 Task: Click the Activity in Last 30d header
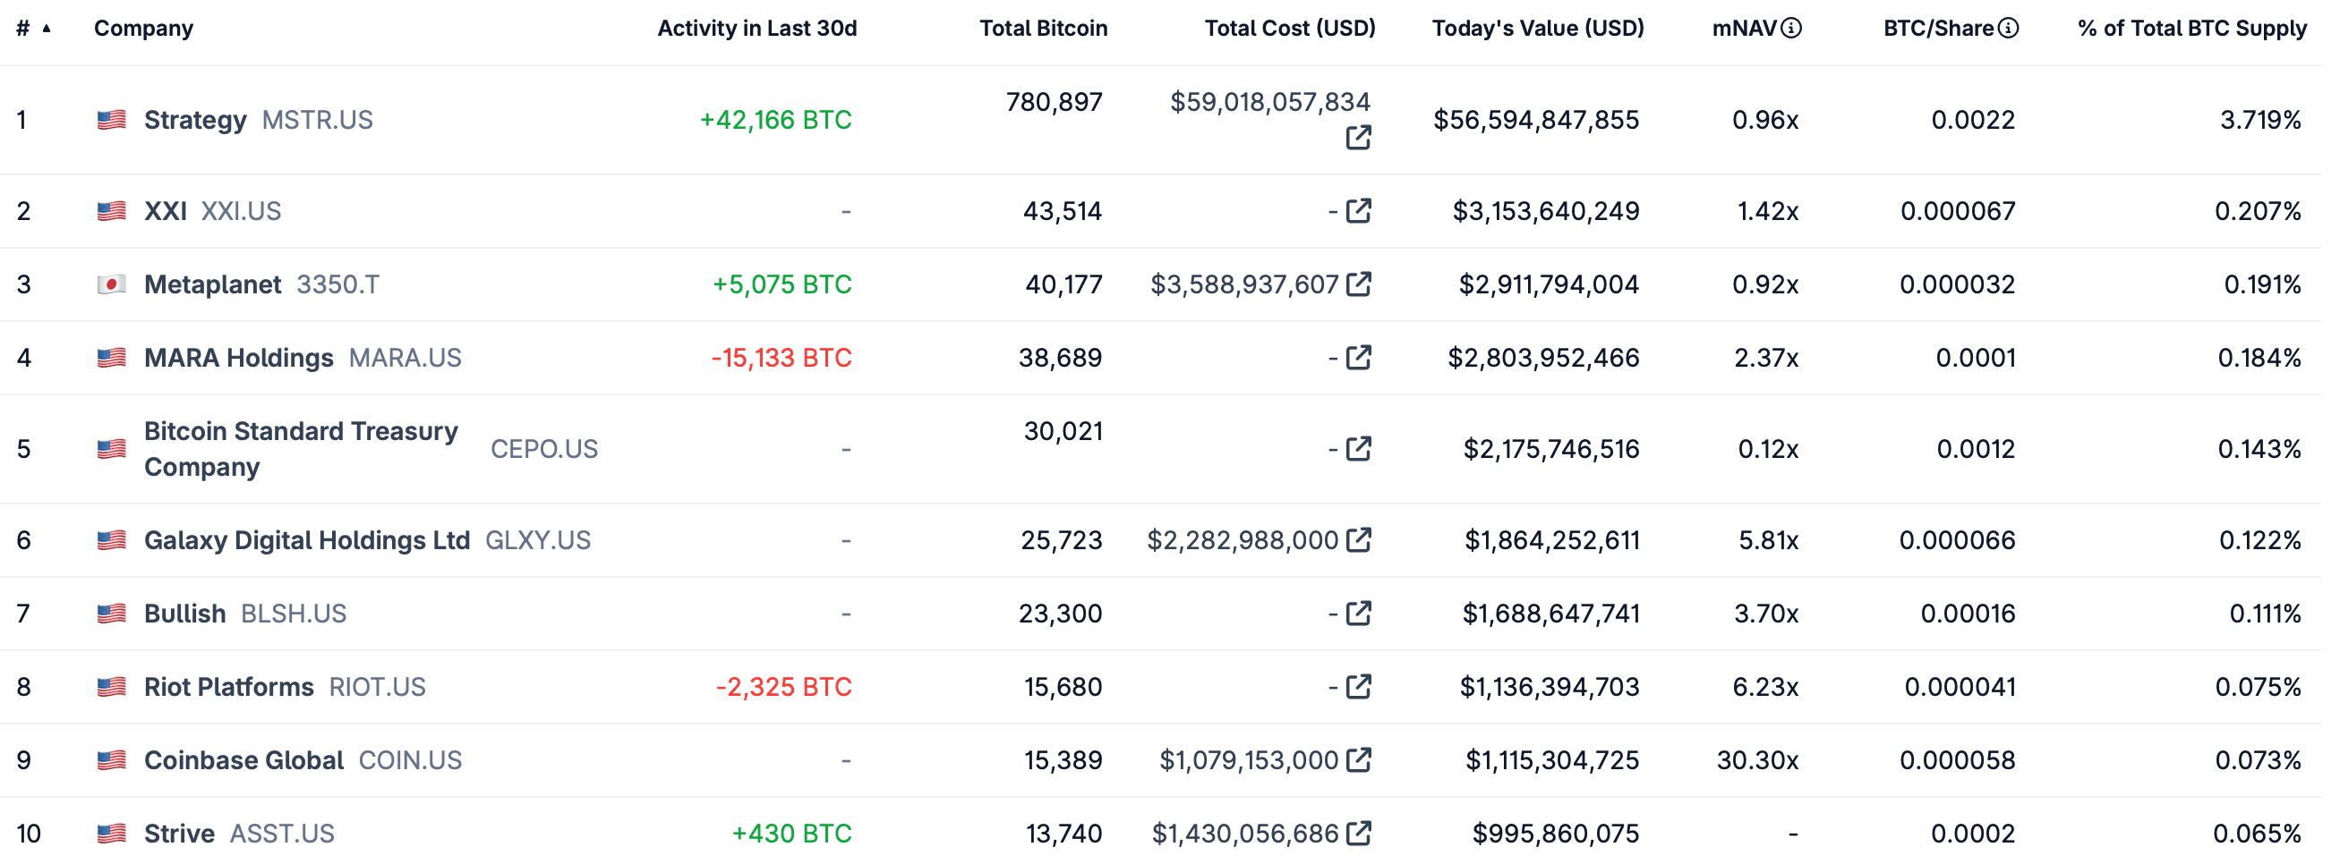point(756,27)
